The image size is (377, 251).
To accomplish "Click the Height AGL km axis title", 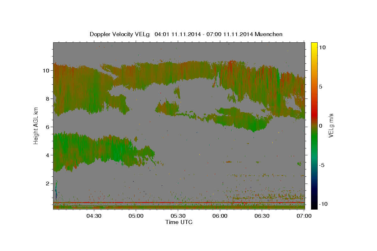I will tap(36, 125).
